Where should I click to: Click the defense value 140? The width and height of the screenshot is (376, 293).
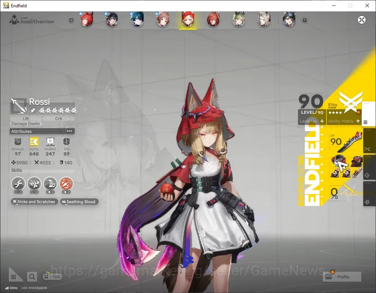(68, 163)
